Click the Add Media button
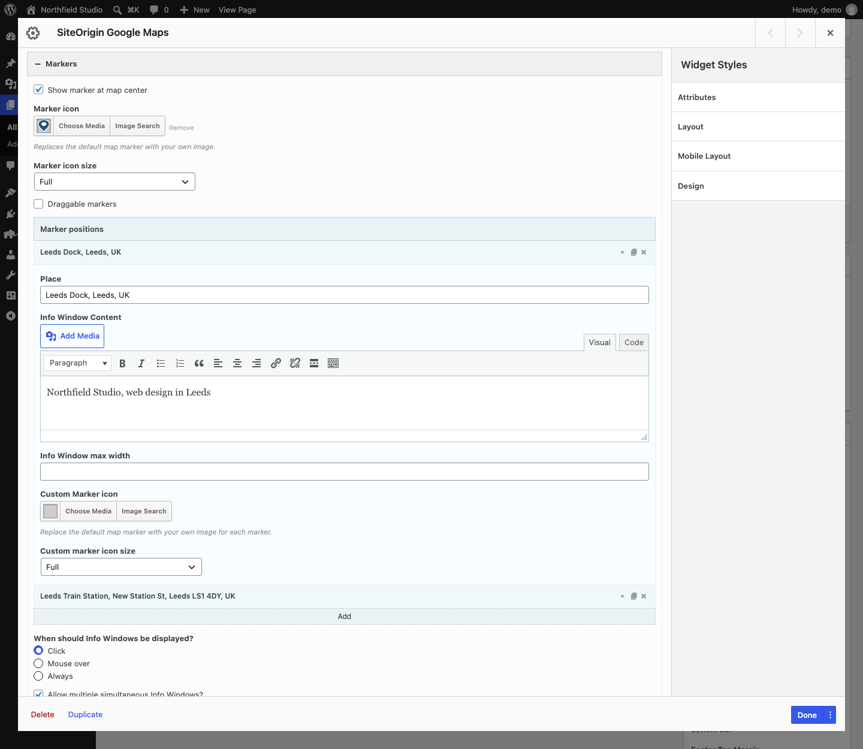The image size is (863, 749). (x=73, y=336)
